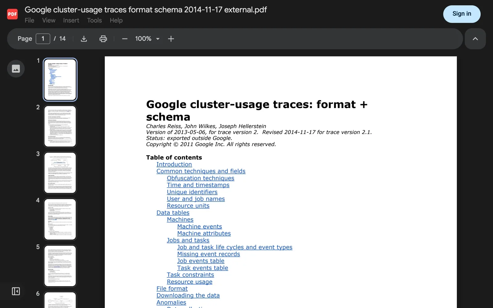493x308 pixels.
Task: Click the image thumbnails view icon
Action: tap(16, 69)
